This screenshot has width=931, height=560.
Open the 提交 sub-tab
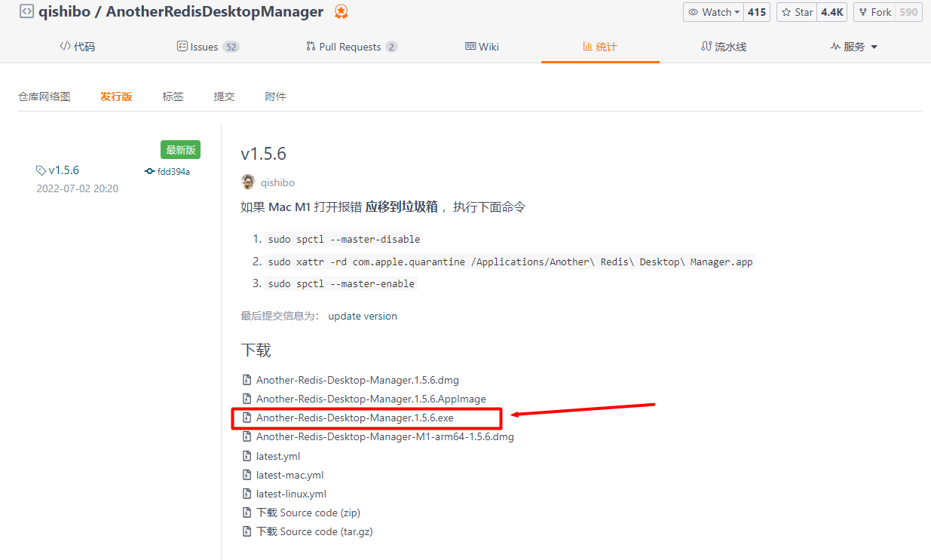click(224, 96)
